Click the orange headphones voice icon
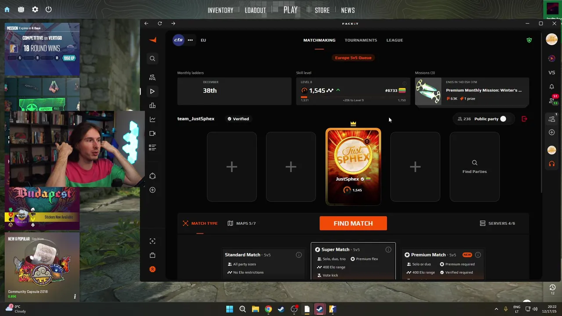The height and width of the screenshot is (316, 562). click(552, 164)
